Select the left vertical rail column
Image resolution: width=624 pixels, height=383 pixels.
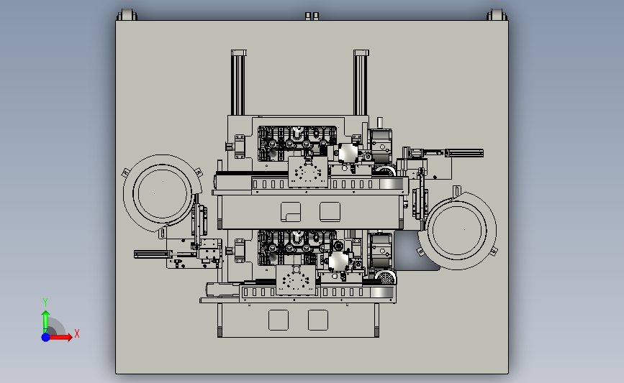pos(238,83)
